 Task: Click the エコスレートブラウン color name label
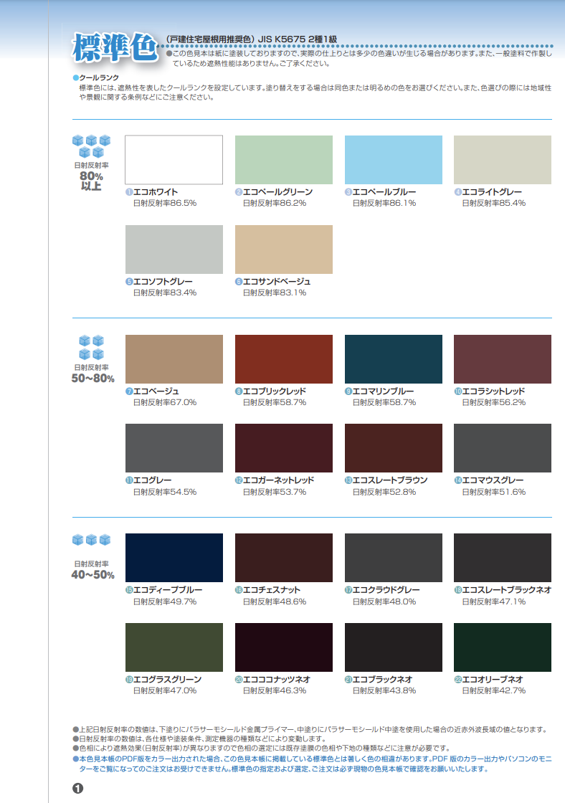point(390,480)
